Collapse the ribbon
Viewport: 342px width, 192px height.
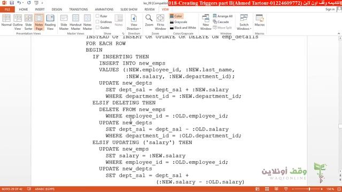tap(339, 34)
